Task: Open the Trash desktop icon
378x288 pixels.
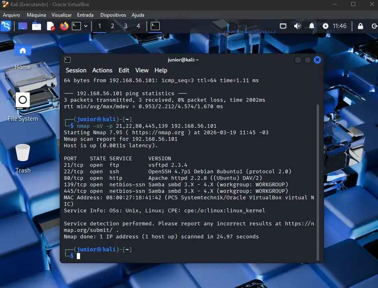Action: point(23,153)
